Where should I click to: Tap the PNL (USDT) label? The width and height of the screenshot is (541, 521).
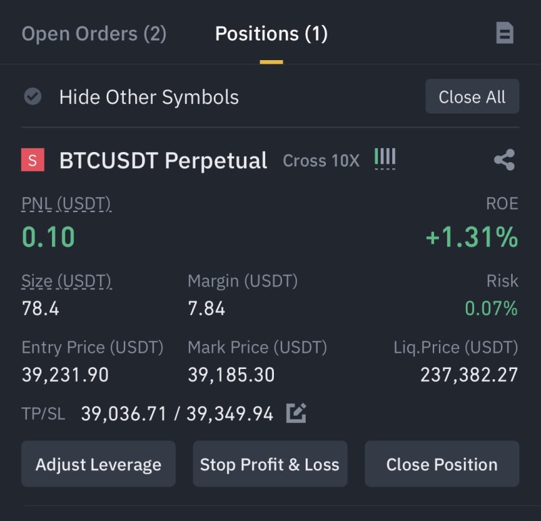pyautogui.click(x=66, y=203)
